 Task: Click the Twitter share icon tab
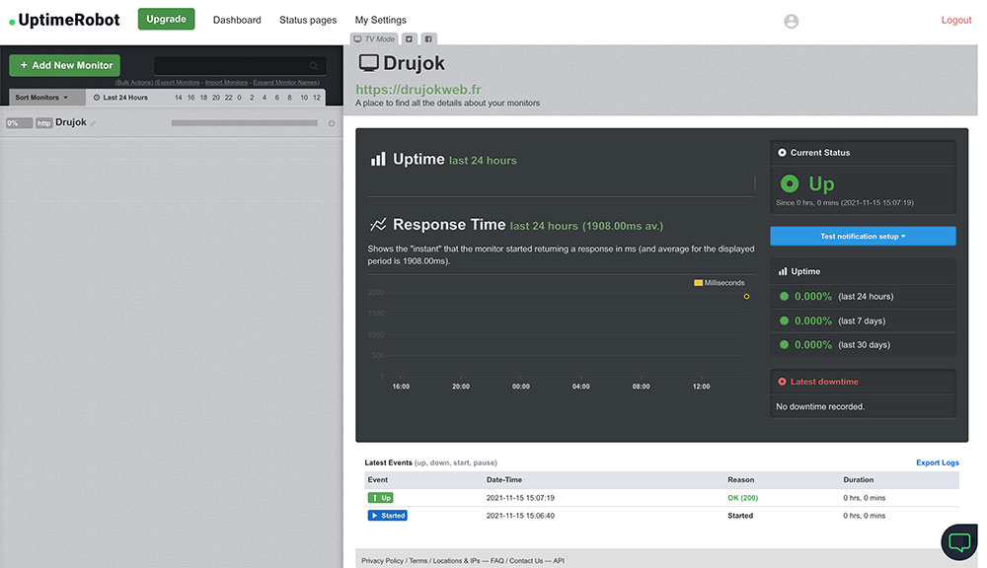[410, 39]
